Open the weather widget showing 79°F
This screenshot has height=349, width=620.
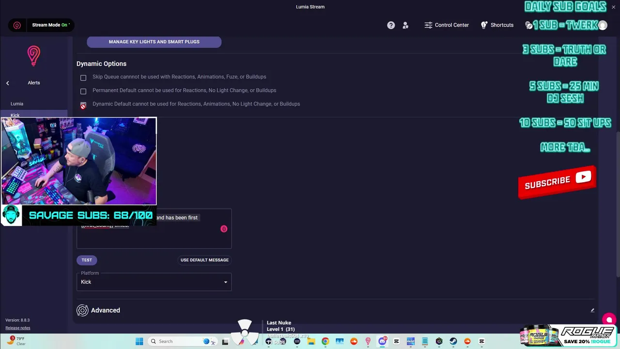click(17, 341)
